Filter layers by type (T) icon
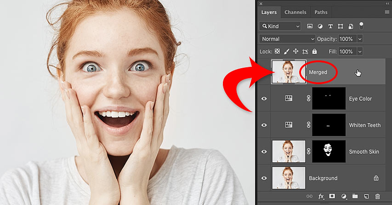392x205 pixels. (330, 26)
